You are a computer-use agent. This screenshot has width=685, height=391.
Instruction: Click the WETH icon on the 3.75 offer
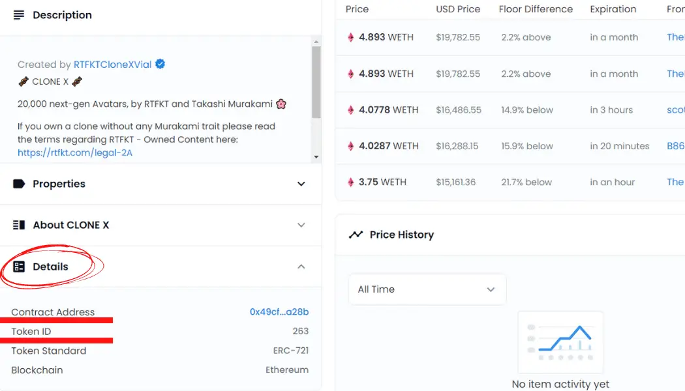(x=351, y=182)
